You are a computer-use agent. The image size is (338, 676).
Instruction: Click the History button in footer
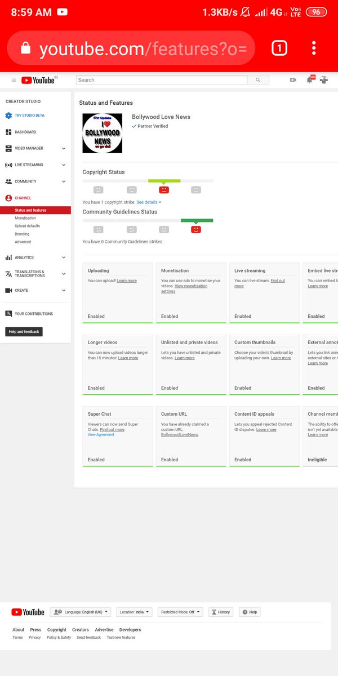pos(221,612)
